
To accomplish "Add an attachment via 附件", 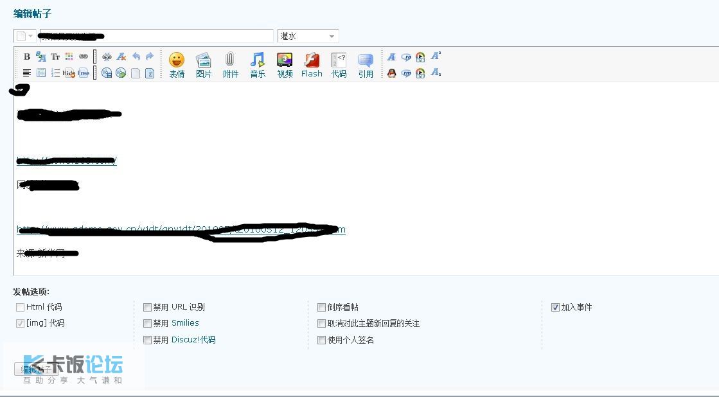I will (x=230, y=65).
